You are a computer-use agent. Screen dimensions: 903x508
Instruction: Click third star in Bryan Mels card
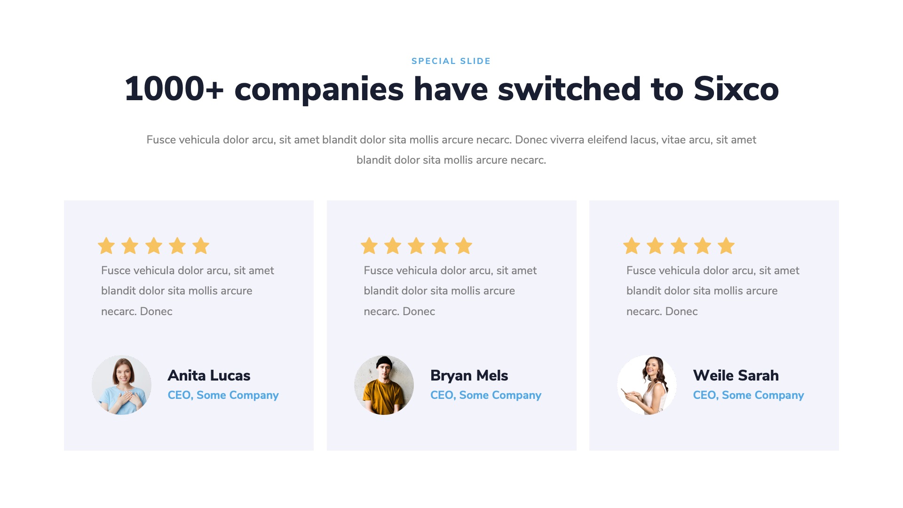416,246
